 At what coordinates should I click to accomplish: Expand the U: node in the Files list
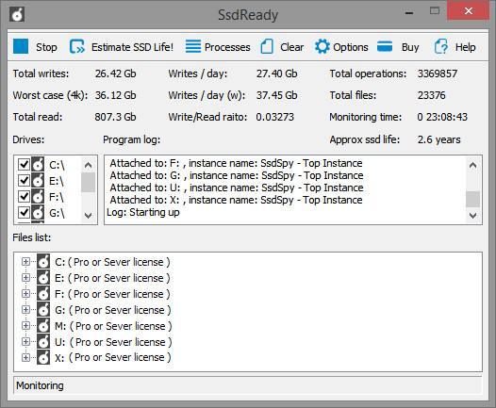(x=25, y=342)
